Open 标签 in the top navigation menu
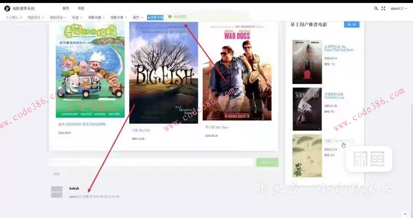 81,8
